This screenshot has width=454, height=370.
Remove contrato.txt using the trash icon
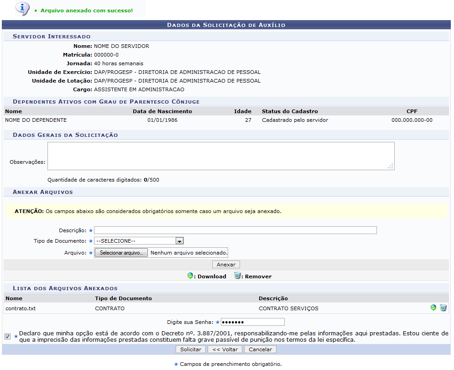443,308
